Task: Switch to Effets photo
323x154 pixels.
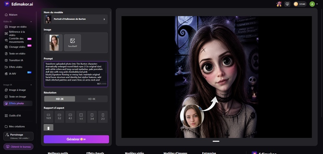Action: (18, 104)
